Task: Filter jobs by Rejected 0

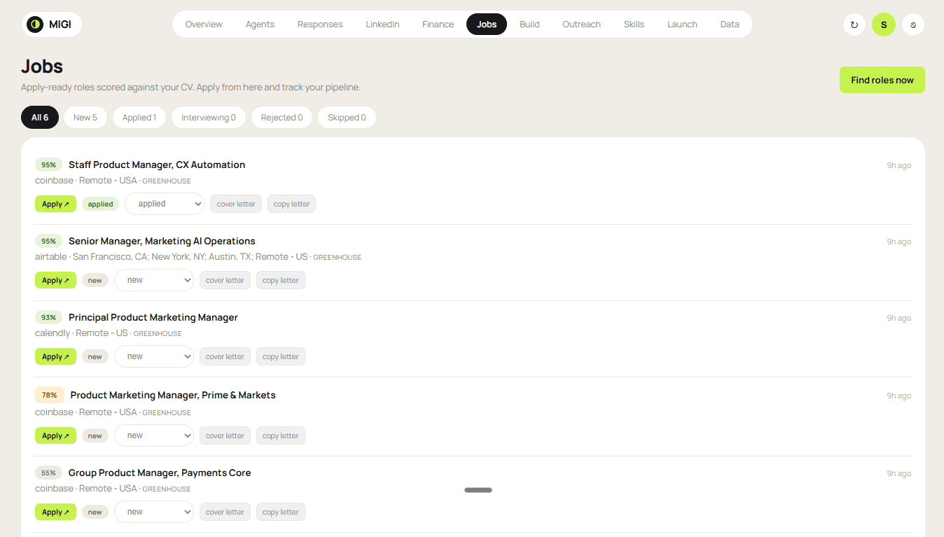Action: 282,118
